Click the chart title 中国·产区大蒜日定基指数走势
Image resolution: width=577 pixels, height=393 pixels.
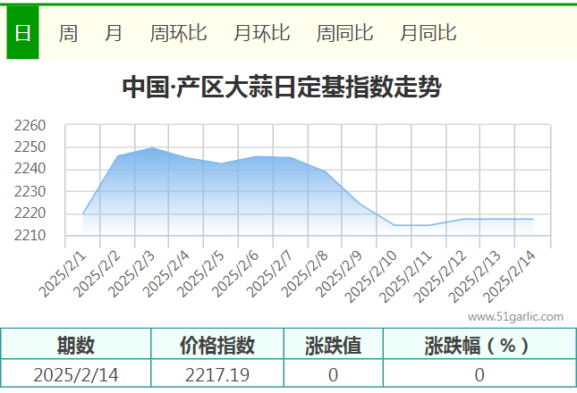[x=282, y=87]
